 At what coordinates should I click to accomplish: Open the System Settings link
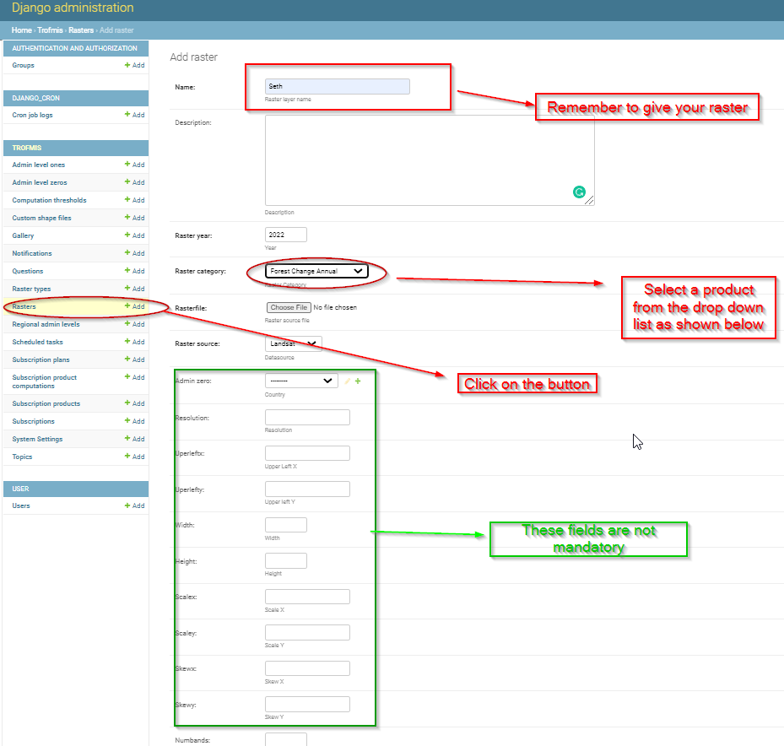click(37, 439)
